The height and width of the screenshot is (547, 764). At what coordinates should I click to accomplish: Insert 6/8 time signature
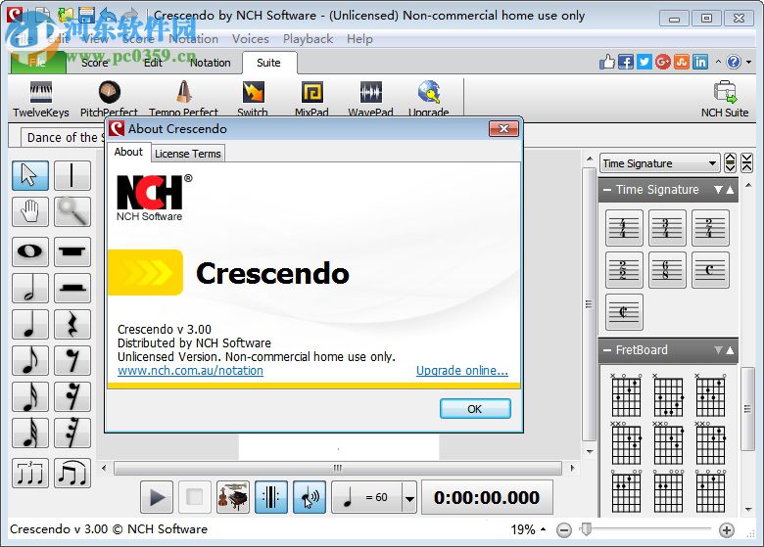667,270
